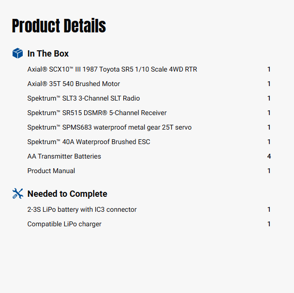Click the Axial 35T 540 Brushed Motor item
294x293 pixels.
tap(73, 84)
